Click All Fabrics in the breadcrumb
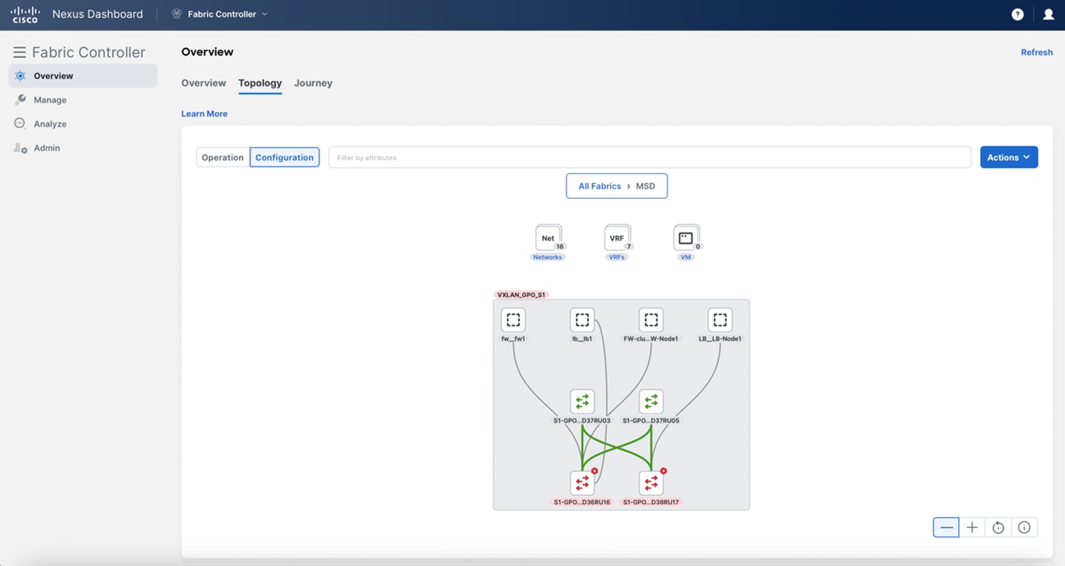1065x566 pixels. (600, 186)
